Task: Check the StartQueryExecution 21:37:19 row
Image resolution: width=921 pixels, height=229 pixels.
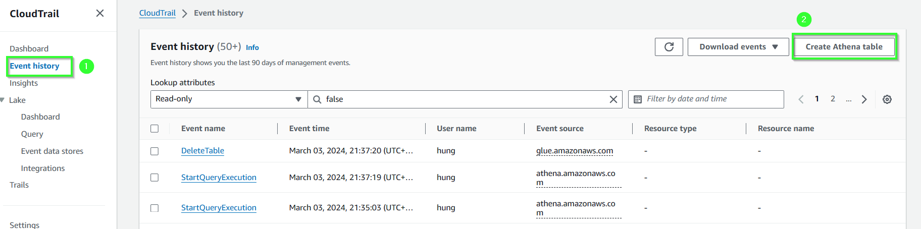Action: click(155, 178)
